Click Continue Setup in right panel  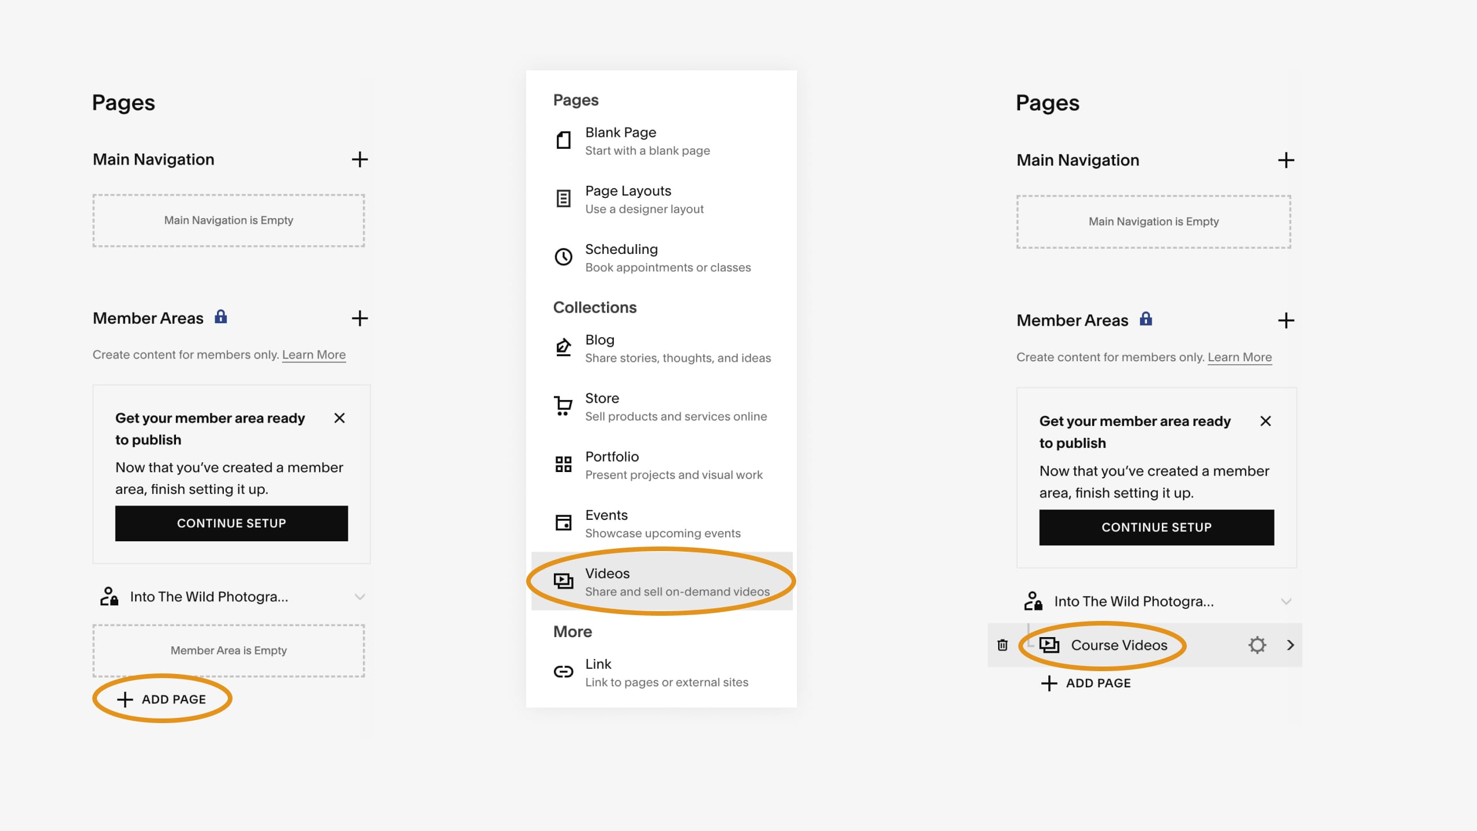coord(1156,527)
